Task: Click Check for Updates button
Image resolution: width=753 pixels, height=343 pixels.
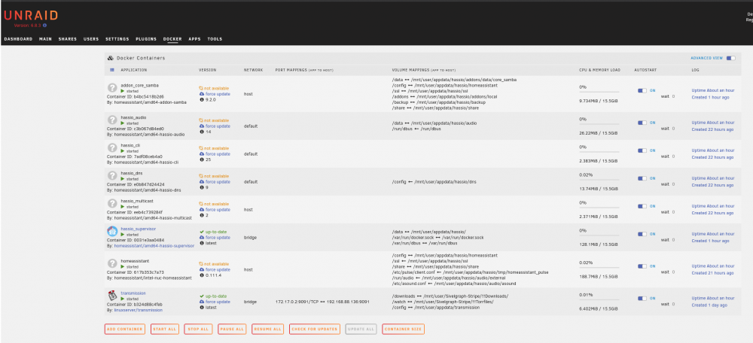Action: point(315,329)
